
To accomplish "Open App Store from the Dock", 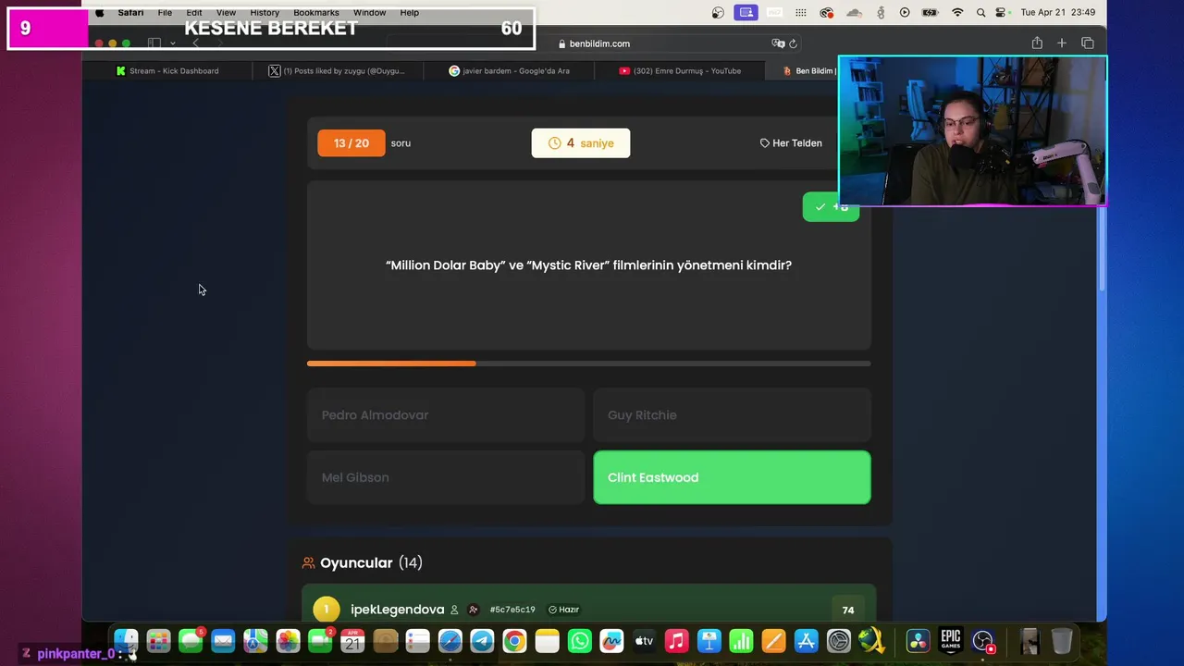I will (806, 640).
